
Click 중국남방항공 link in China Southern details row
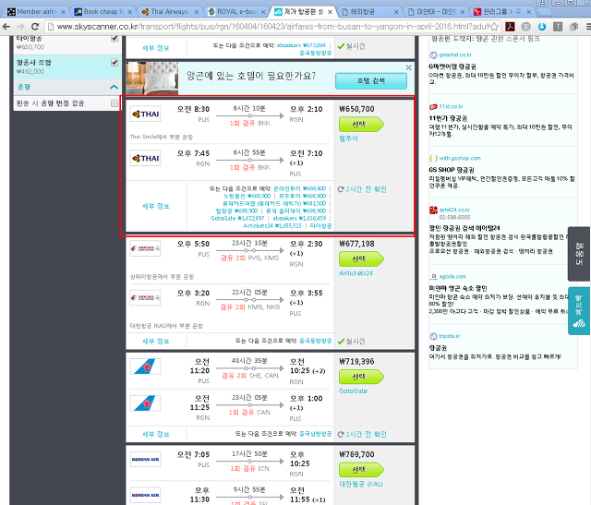(316, 434)
